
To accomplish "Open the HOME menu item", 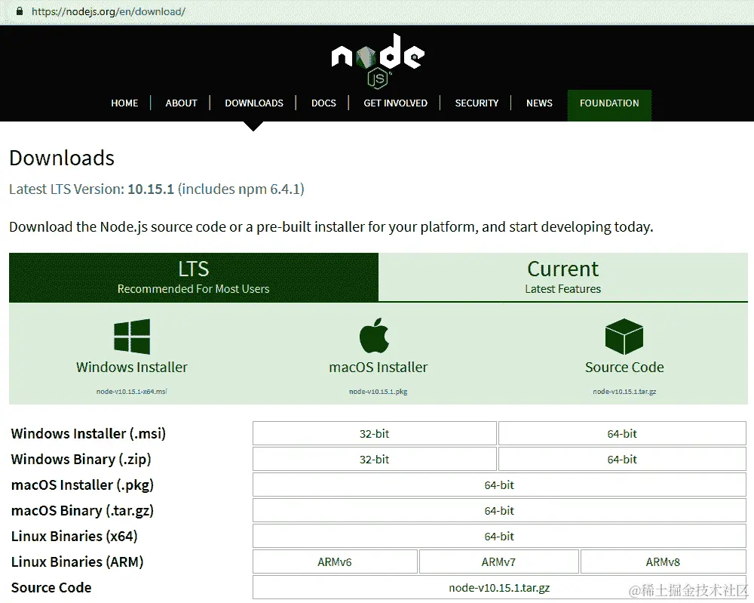I will 124,103.
